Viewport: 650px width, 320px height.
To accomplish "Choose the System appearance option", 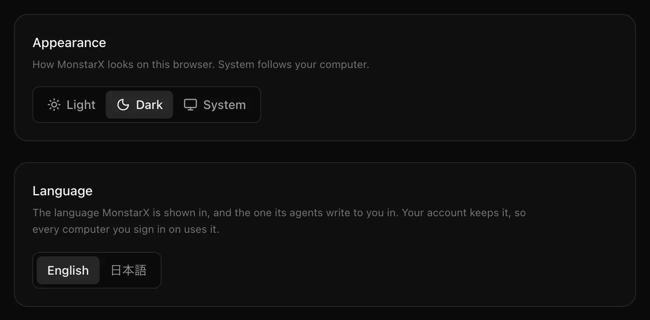I will [x=215, y=105].
